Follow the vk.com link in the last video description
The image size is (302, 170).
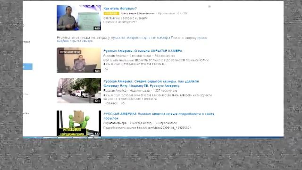click(x=164, y=128)
